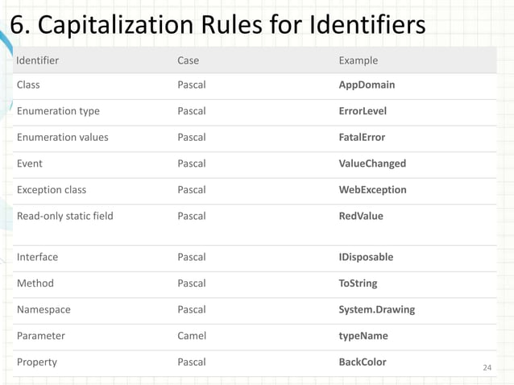The height and width of the screenshot is (385, 514).
Task: Select the Read-only static field row label
Action: pyautogui.click(x=64, y=216)
